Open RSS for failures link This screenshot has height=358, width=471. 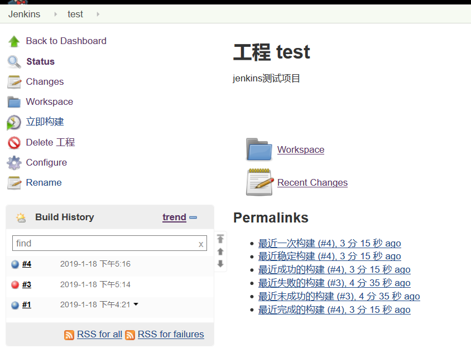point(171,334)
